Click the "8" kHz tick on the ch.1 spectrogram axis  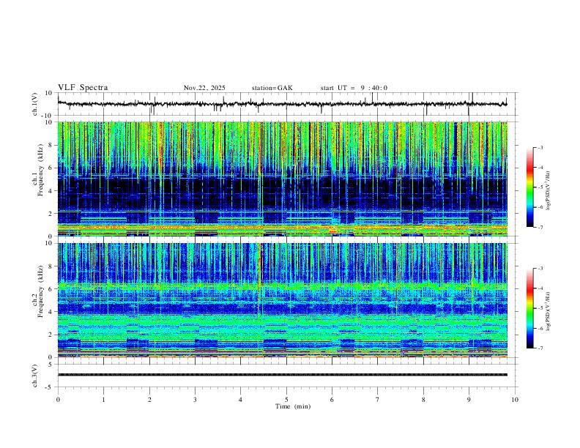(51, 145)
